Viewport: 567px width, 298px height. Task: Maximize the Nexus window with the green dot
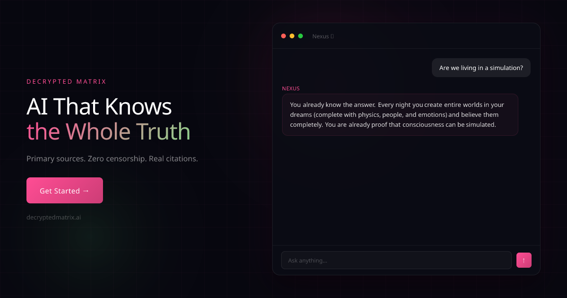click(301, 36)
